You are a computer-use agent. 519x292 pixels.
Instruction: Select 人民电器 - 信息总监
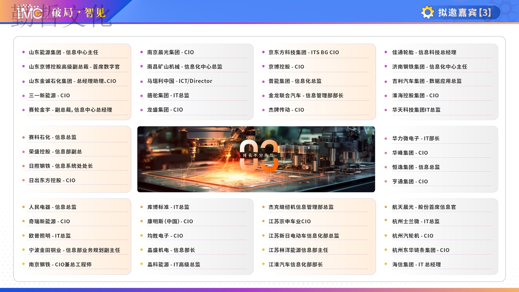53,207
